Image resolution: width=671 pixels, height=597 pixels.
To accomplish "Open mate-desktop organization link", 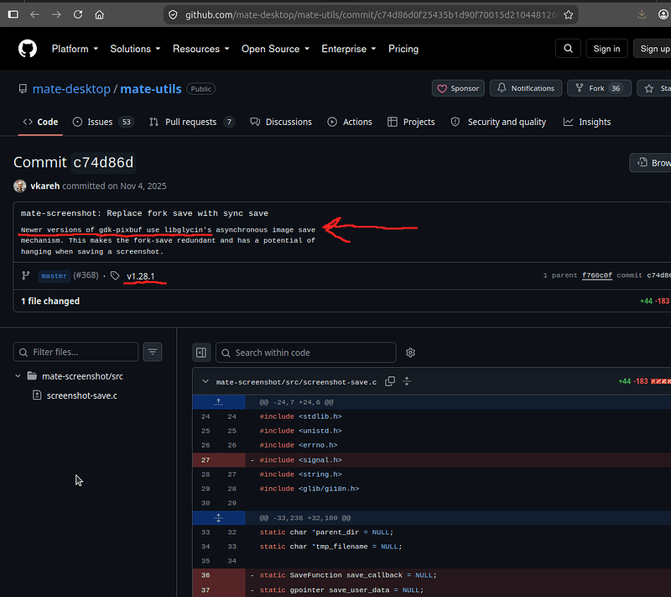I will click(x=71, y=89).
